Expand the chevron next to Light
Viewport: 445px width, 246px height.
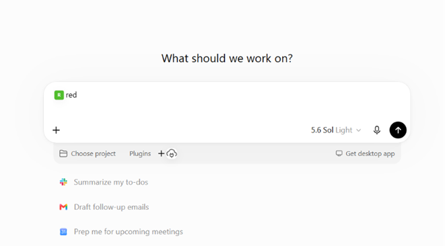point(359,130)
